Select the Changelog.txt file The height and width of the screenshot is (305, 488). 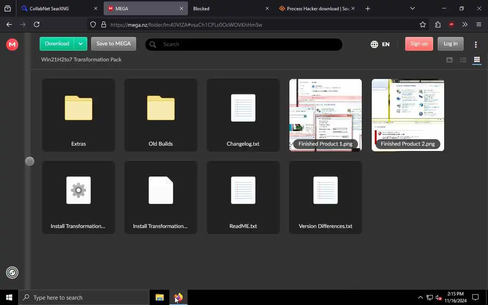point(243,115)
